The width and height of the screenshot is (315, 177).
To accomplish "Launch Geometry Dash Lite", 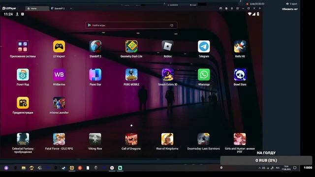I will (131, 47).
